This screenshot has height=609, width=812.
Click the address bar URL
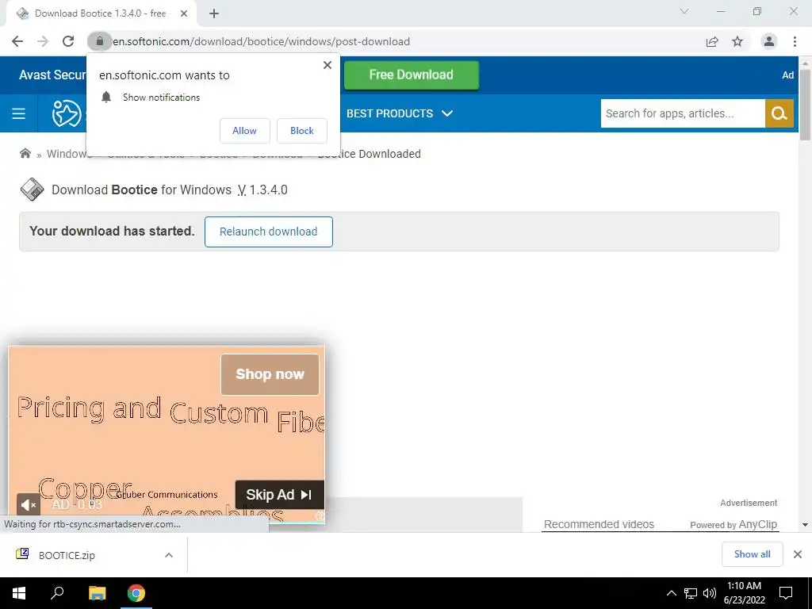point(262,41)
